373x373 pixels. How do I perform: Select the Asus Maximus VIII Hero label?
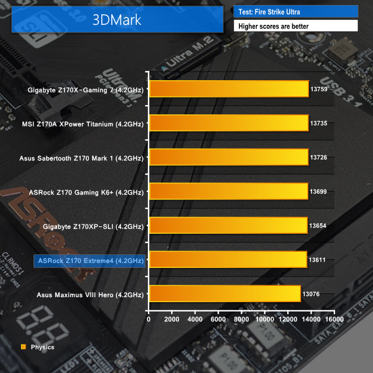pyautogui.click(x=90, y=295)
